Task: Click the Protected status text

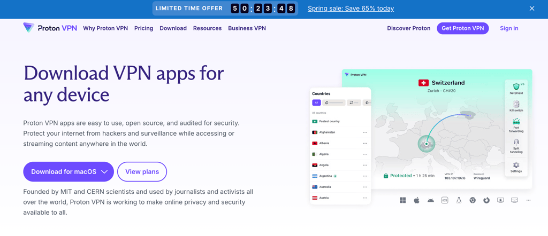Action: (x=401, y=176)
